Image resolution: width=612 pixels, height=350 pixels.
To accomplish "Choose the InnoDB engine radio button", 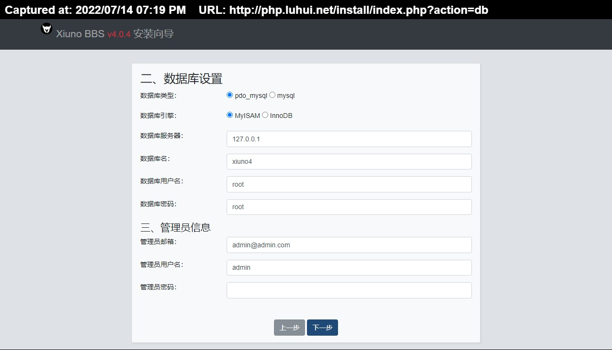I will (265, 115).
